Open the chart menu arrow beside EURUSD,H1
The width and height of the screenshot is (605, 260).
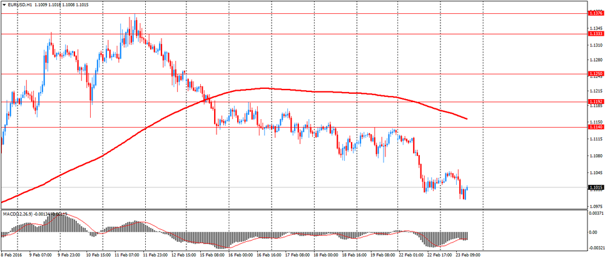coord(4,4)
